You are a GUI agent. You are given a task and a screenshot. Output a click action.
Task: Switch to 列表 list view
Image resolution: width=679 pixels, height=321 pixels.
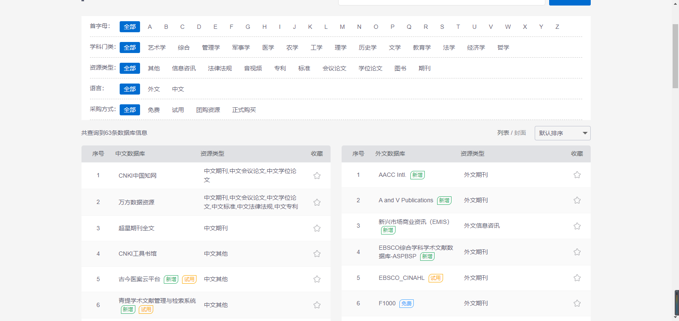[503, 133]
